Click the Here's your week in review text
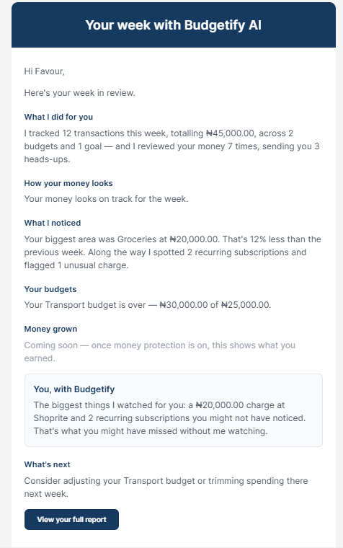This screenshot has height=548, width=343. coord(80,93)
